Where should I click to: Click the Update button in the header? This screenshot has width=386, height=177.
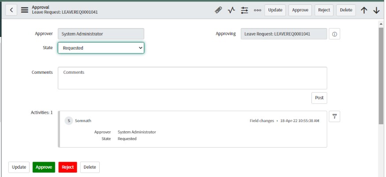click(275, 10)
